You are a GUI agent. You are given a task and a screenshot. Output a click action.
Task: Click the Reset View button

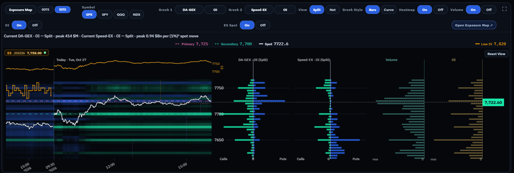tap(496, 54)
